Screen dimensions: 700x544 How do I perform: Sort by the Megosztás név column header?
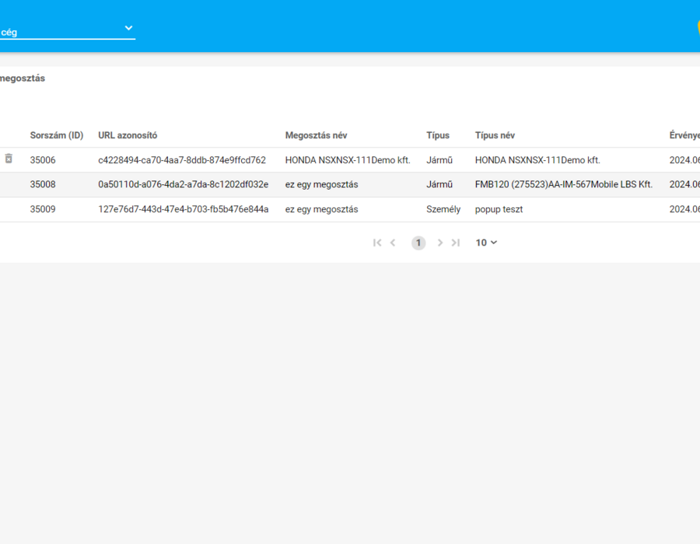click(316, 135)
